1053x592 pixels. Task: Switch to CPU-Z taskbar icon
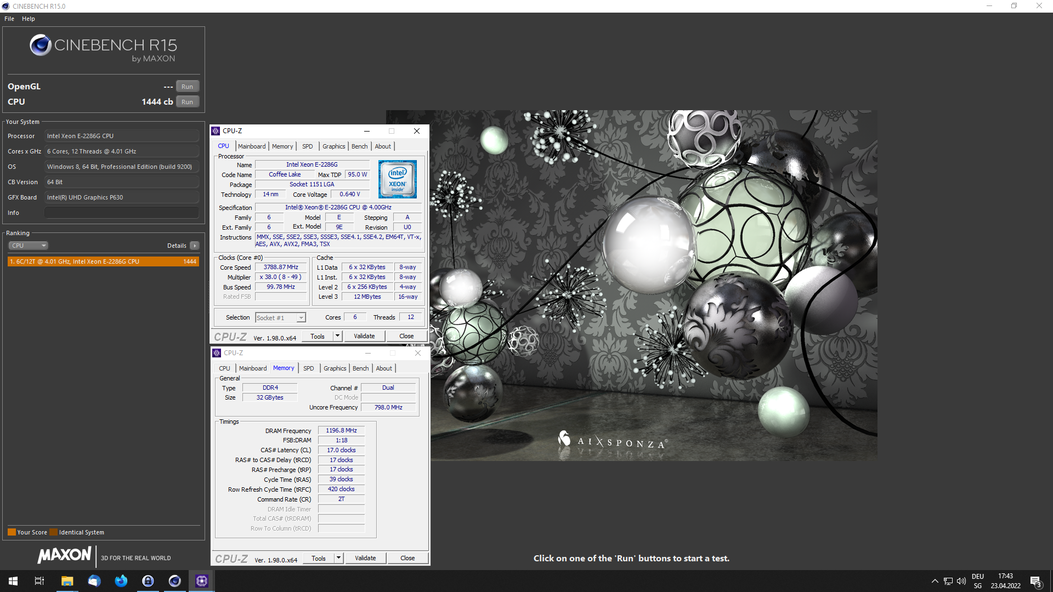(202, 581)
